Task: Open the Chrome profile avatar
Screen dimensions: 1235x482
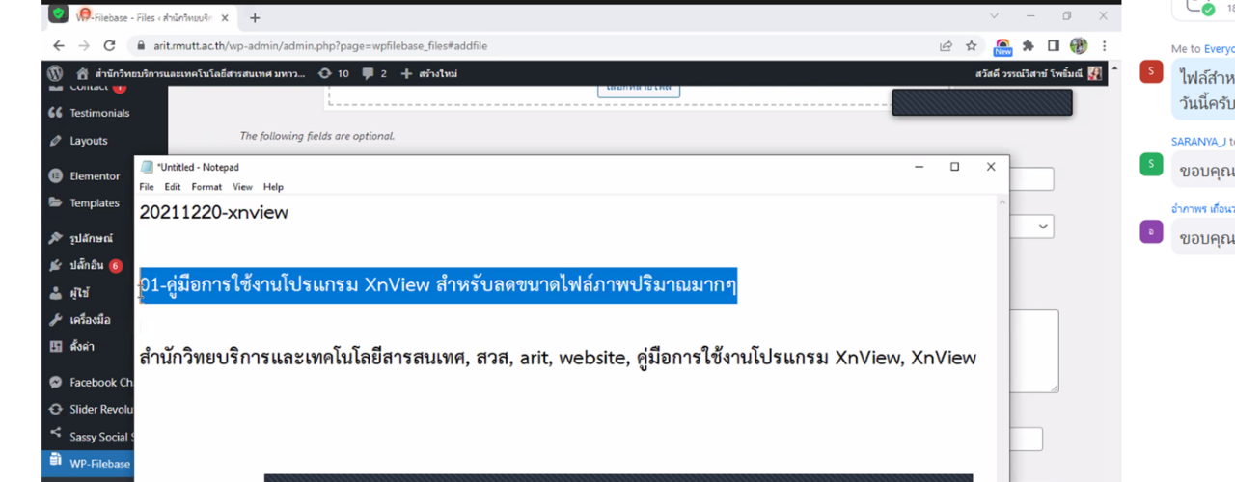Action: [x=1079, y=45]
